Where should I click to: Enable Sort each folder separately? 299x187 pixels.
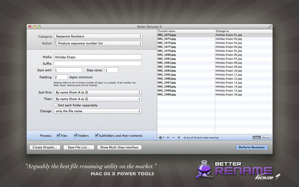click(55, 105)
